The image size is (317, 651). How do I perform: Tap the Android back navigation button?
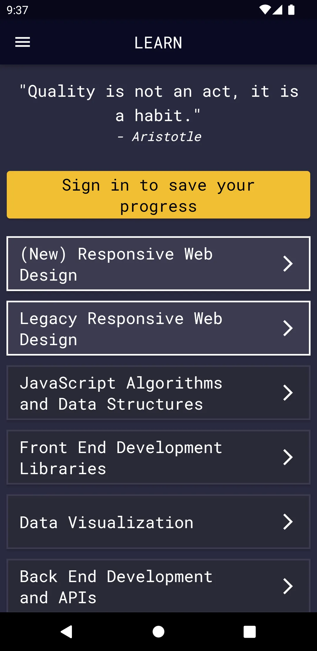coord(67,632)
